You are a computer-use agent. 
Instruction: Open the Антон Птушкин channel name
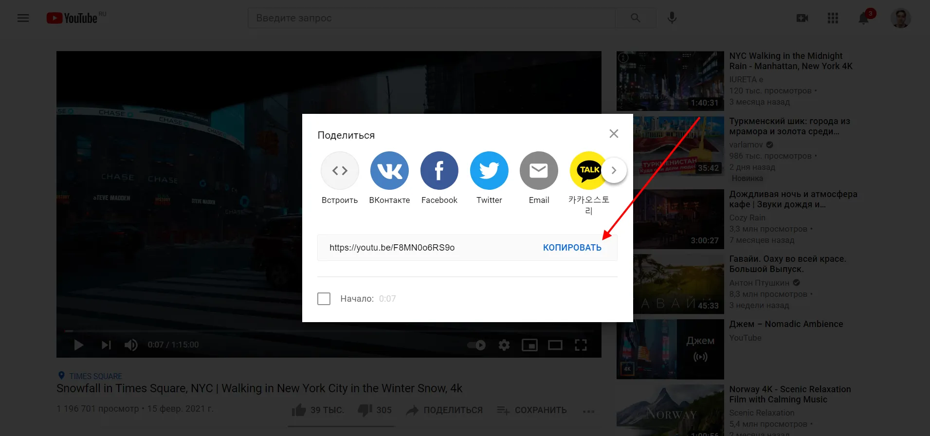pyautogui.click(x=759, y=283)
